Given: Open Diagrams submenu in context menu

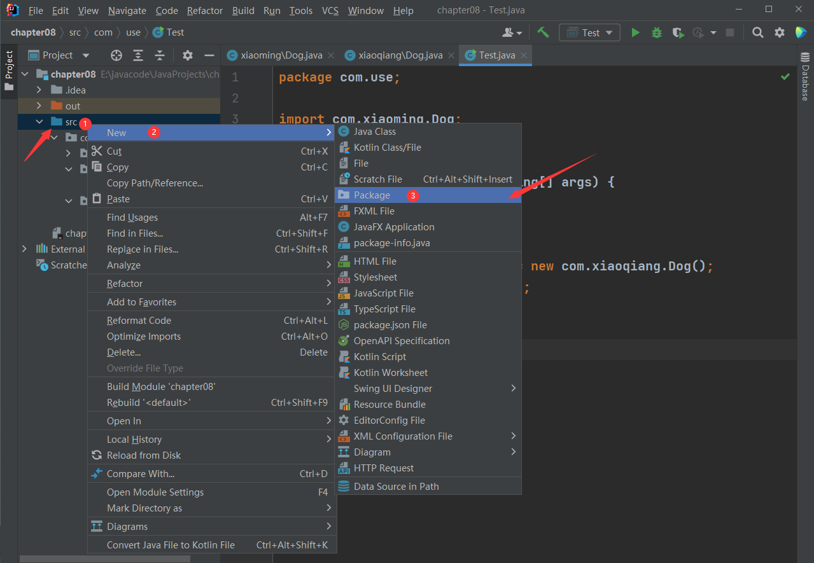Looking at the screenshot, I should pos(211,527).
